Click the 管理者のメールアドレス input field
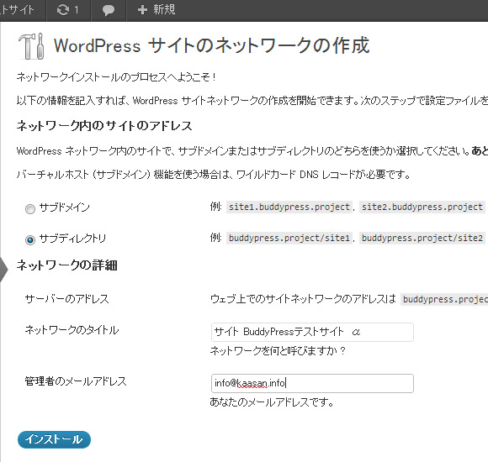This screenshot has width=488, height=462. (x=312, y=383)
